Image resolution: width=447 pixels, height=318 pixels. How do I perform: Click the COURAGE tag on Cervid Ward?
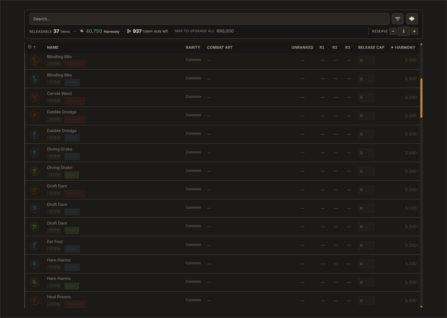pyautogui.click(x=74, y=101)
